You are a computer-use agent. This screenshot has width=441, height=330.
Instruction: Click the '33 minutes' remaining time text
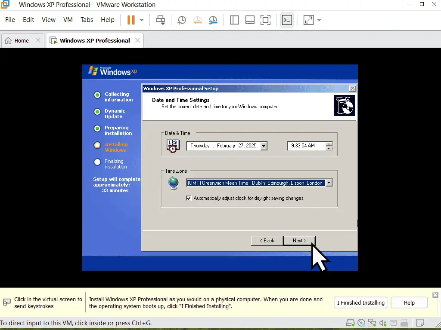(x=115, y=190)
